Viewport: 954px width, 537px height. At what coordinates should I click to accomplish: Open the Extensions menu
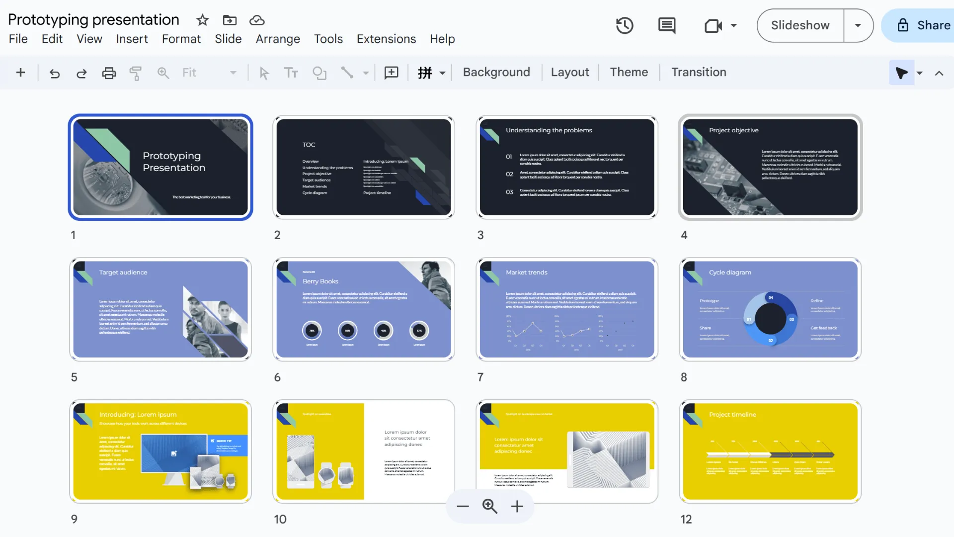(386, 39)
